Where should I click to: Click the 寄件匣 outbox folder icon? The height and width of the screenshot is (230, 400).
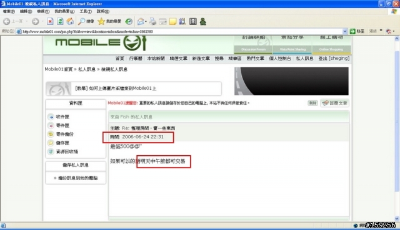click(x=51, y=125)
